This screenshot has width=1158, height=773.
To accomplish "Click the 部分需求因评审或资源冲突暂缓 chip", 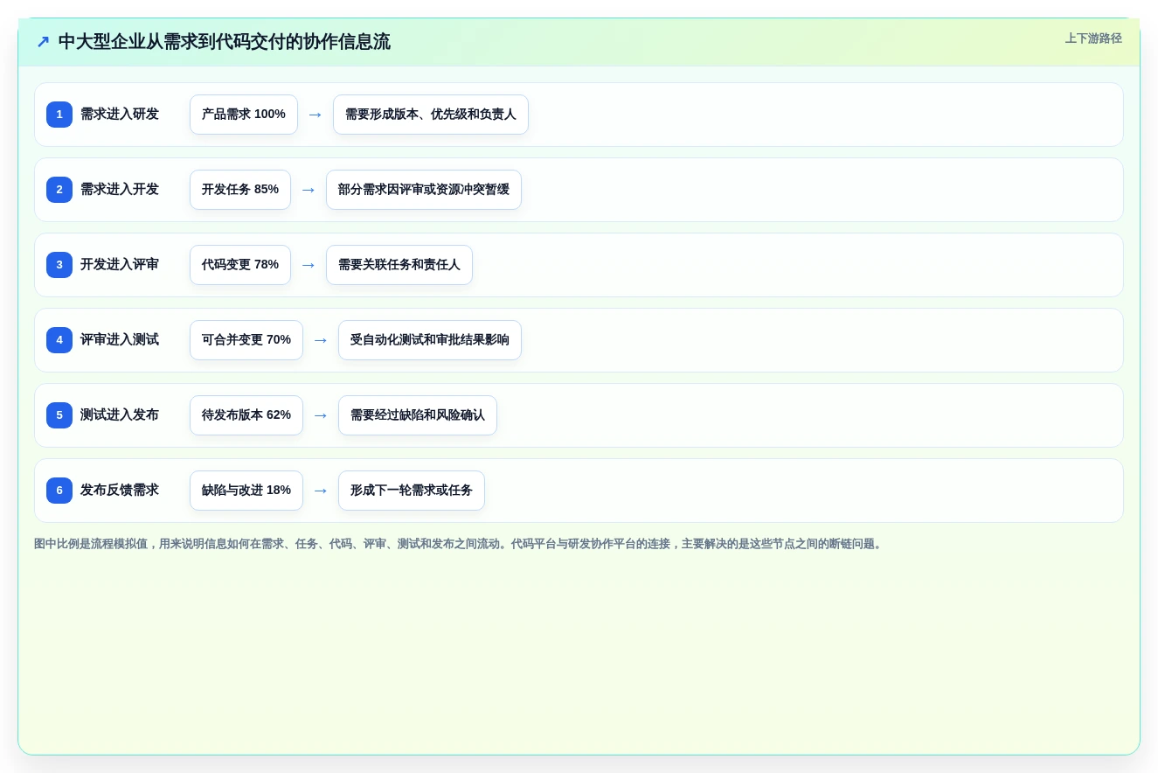I will coord(424,190).
